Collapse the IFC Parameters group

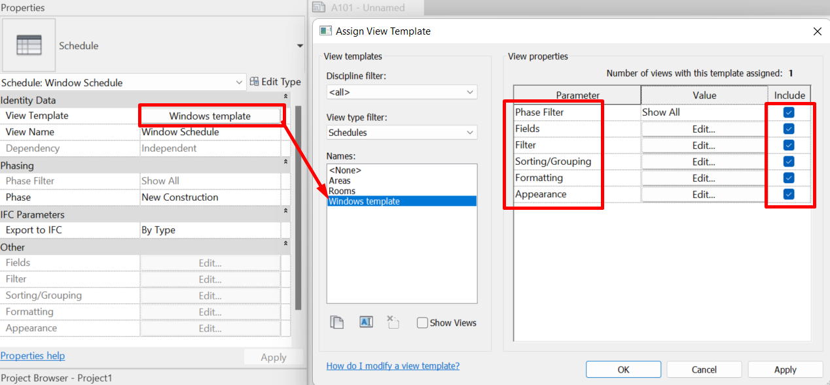click(x=286, y=210)
